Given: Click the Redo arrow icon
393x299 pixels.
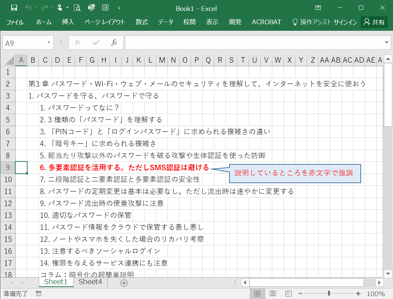Looking at the screenshot, I should [x=44, y=7].
